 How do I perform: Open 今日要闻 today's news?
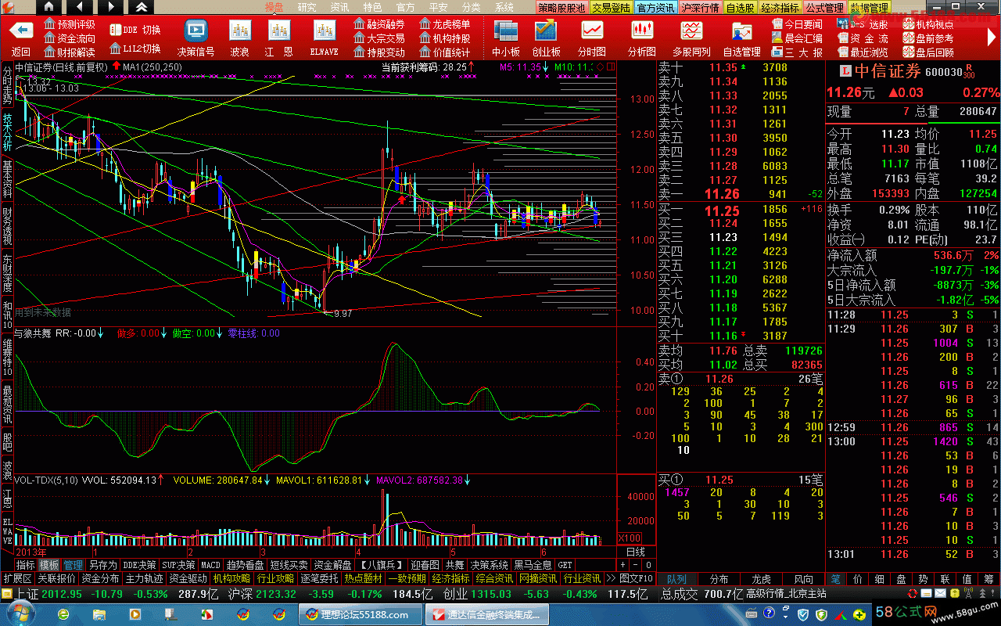point(797,24)
